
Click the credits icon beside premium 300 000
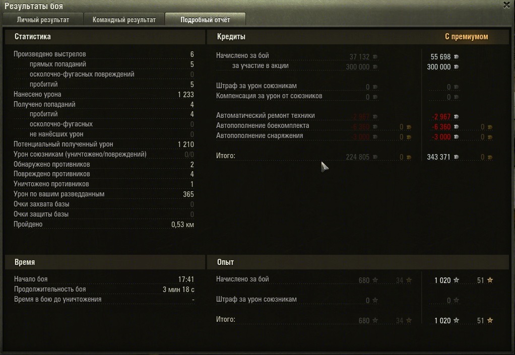[x=456, y=67]
